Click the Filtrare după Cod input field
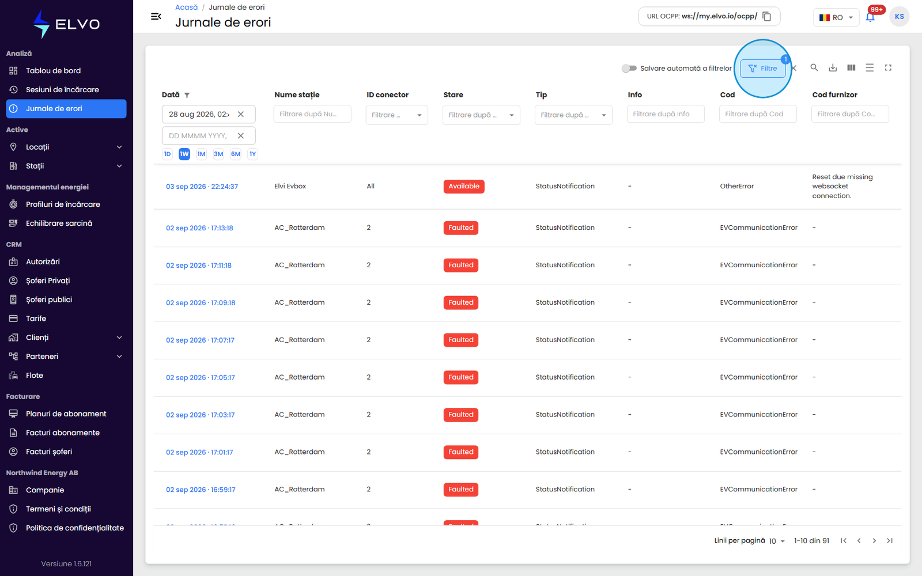 point(758,114)
